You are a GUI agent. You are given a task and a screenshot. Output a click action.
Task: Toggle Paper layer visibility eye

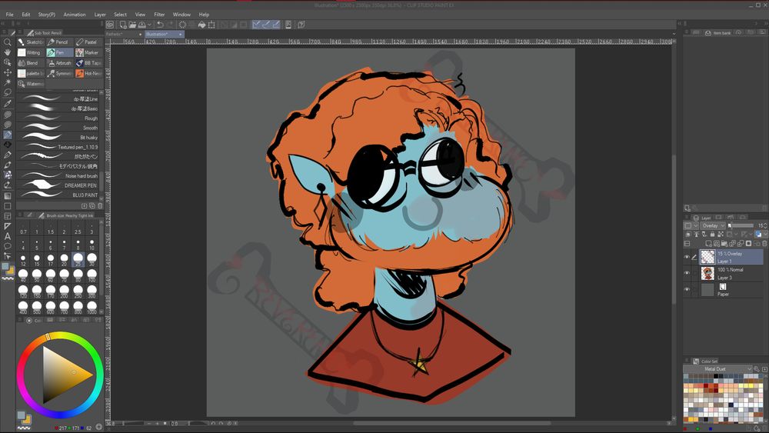coord(687,289)
